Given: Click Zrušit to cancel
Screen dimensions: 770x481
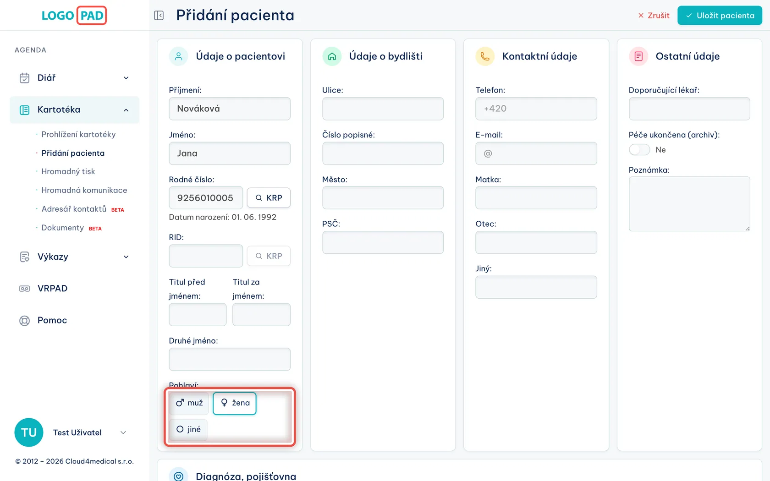Looking at the screenshot, I should point(654,16).
